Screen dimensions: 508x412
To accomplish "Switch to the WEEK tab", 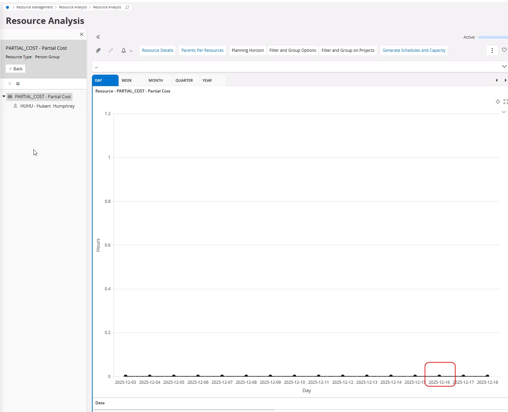I will pos(132,80).
